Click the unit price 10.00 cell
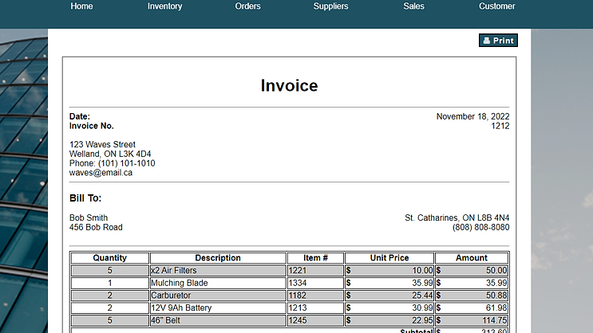This screenshot has height=333, width=593. pyautogui.click(x=389, y=270)
